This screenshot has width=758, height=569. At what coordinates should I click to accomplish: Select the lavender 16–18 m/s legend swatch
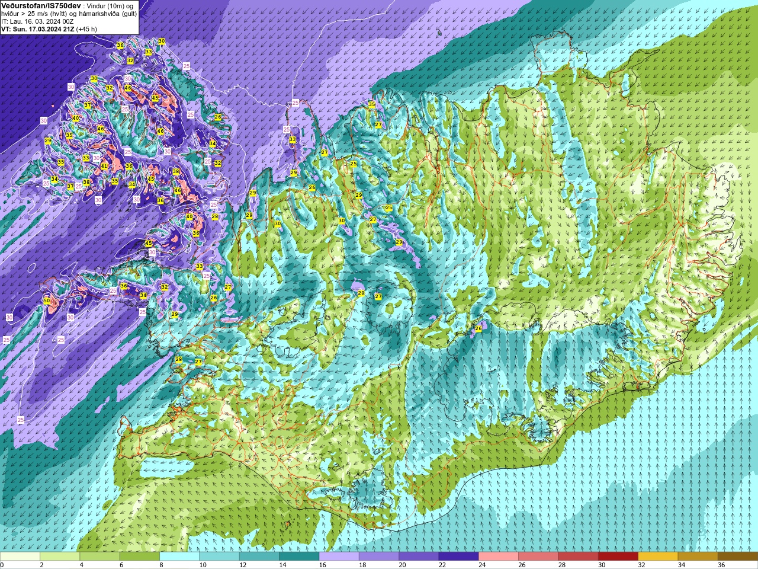point(339,557)
